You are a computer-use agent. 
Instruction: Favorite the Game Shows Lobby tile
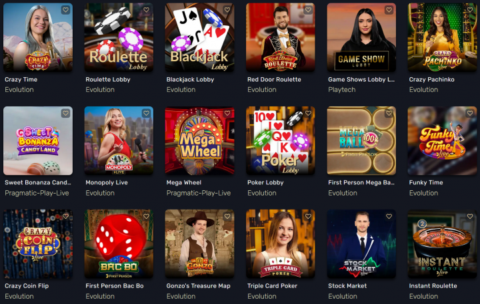(x=389, y=10)
